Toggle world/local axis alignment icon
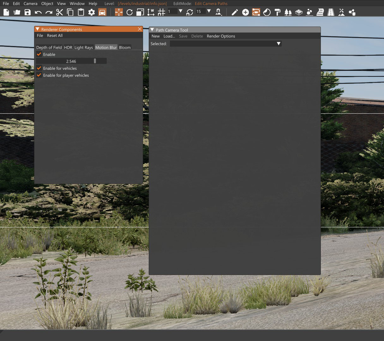The image size is (384, 341). [x=151, y=12]
